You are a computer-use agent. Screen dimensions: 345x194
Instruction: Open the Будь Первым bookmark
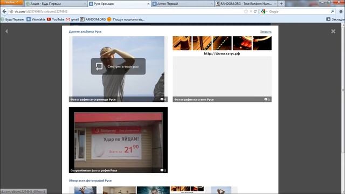point(12,19)
